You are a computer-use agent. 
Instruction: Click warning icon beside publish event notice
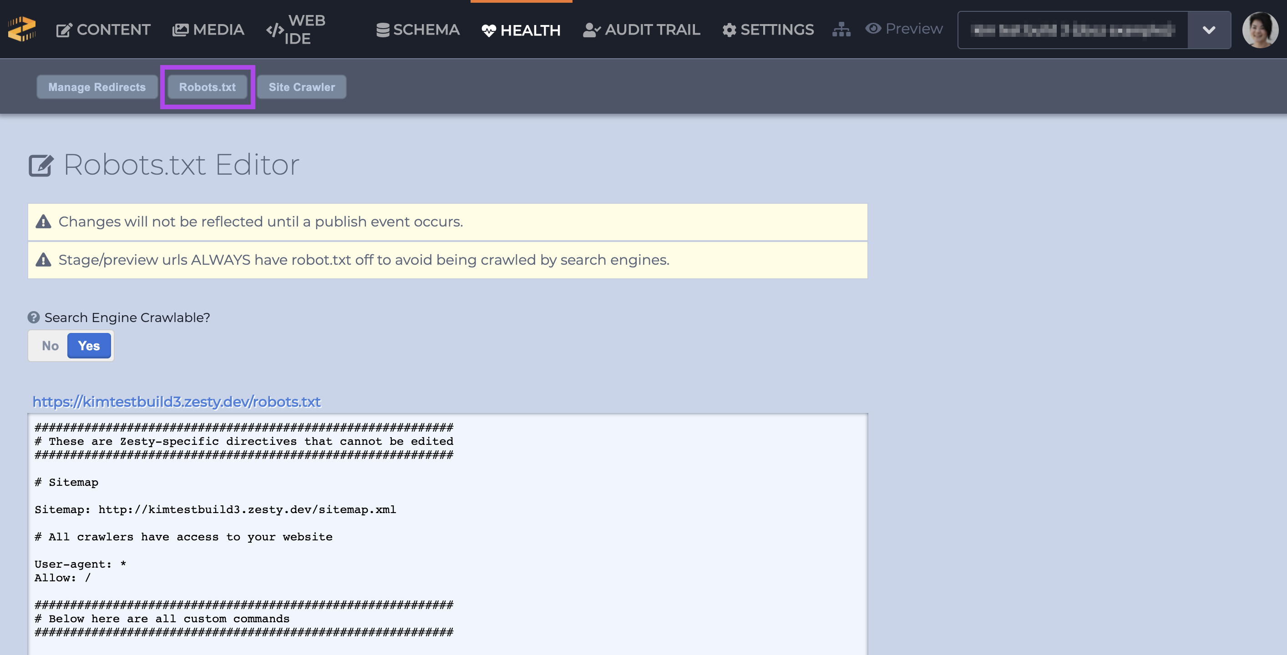click(44, 222)
